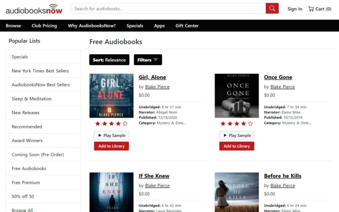Open the Apps menu item
339x212 pixels.
(x=159, y=26)
